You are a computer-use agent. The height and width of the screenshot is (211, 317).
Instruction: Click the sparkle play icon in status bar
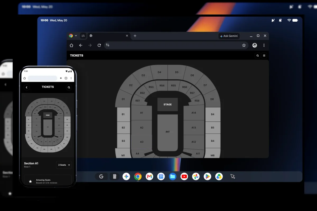point(273,20)
